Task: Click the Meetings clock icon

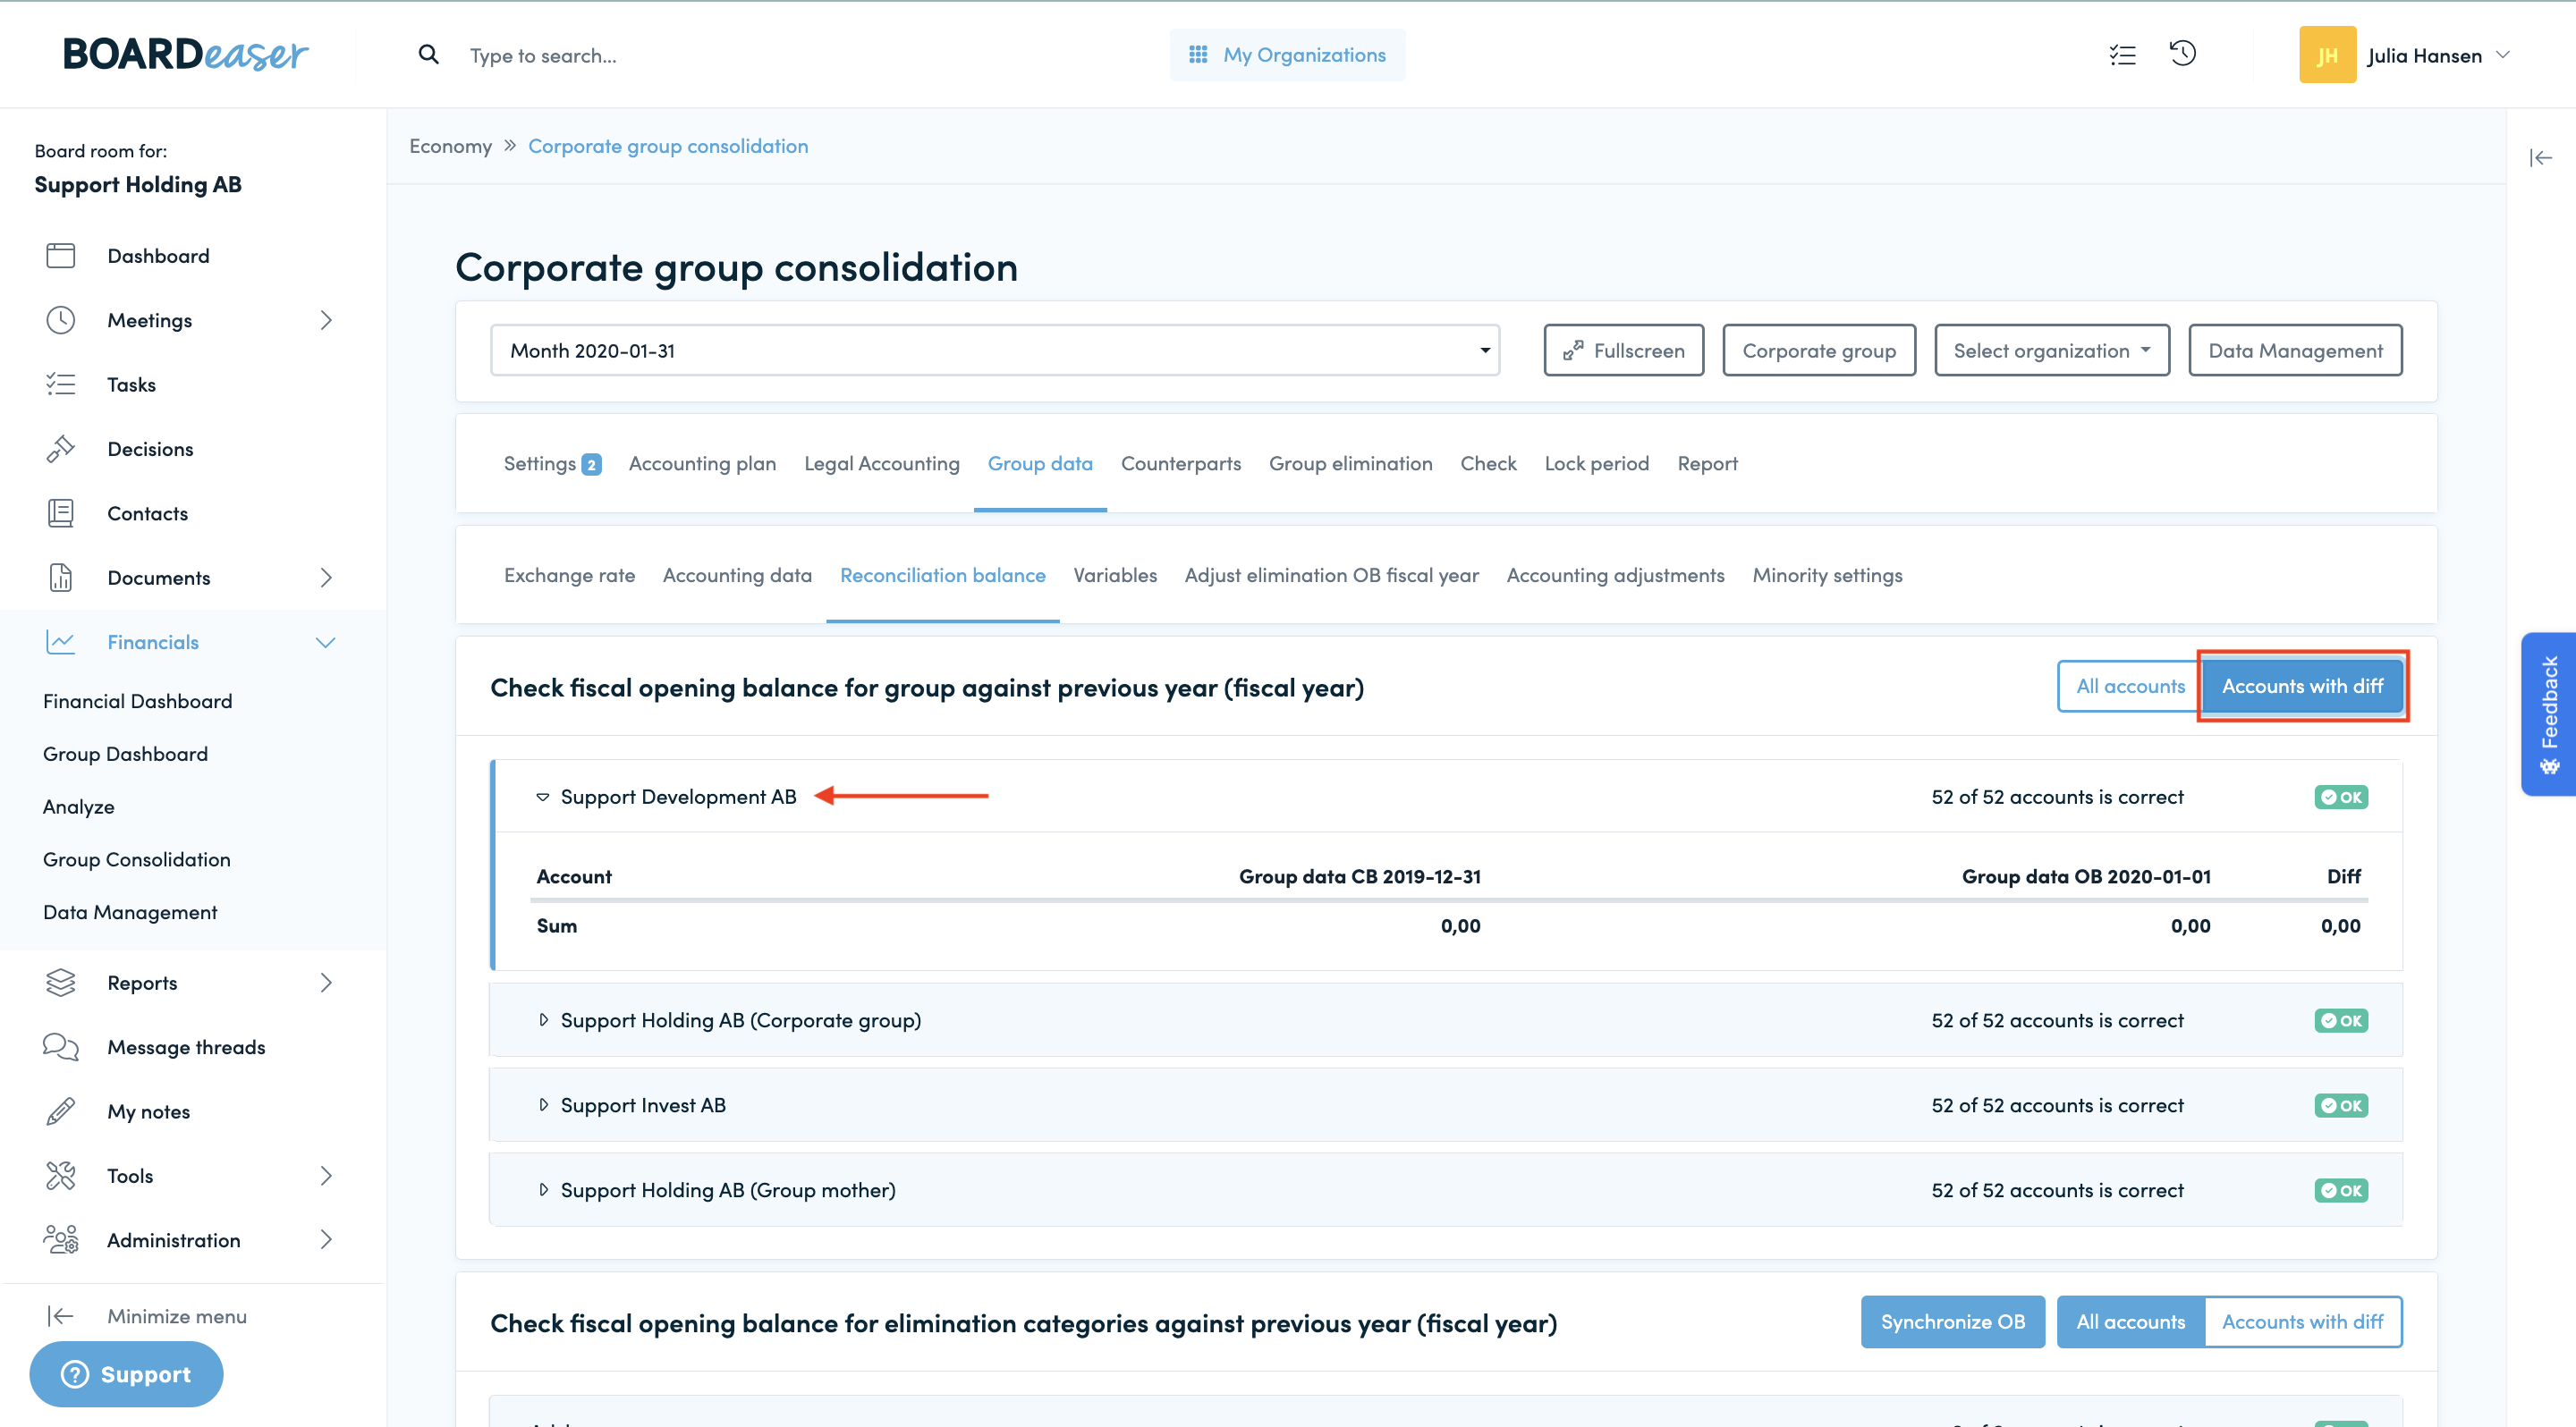Action: click(x=61, y=320)
